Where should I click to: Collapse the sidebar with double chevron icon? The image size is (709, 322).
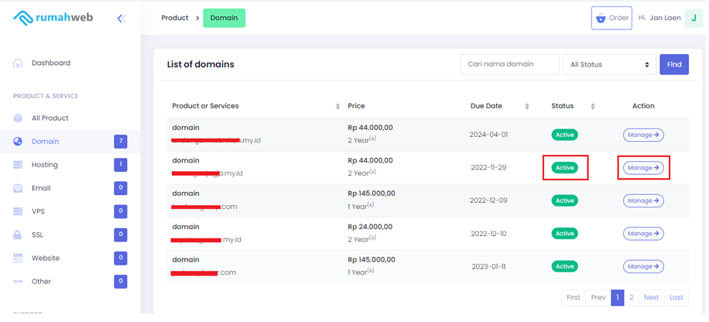click(x=122, y=19)
